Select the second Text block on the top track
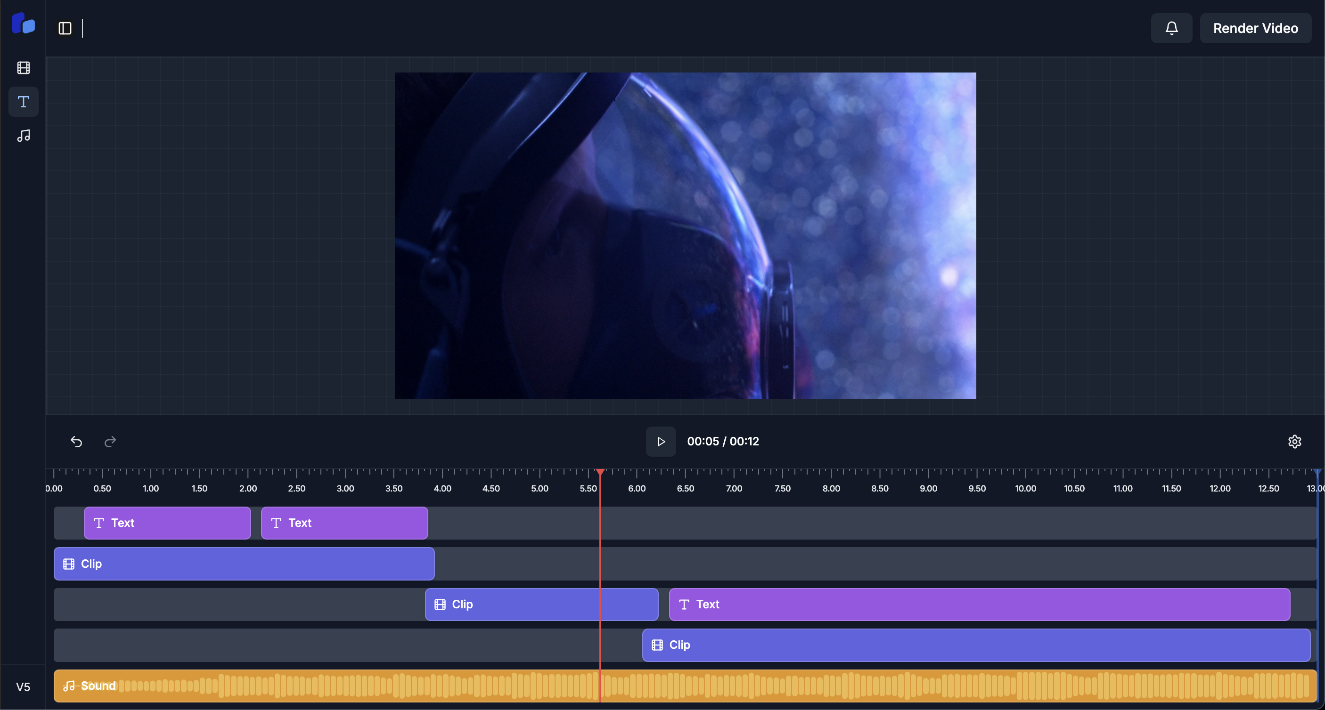The height and width of the screenshot is (710, 1325). click(344, 523)
